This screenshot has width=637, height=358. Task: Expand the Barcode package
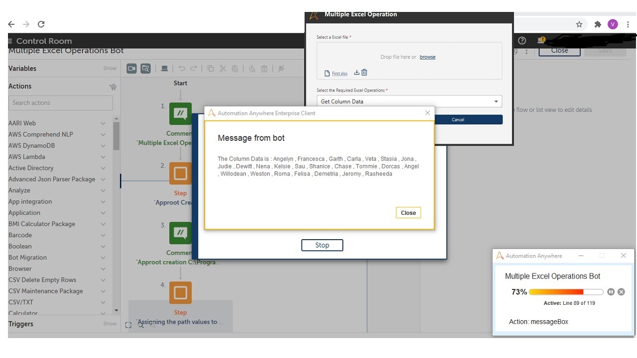[x=103, y=235]
